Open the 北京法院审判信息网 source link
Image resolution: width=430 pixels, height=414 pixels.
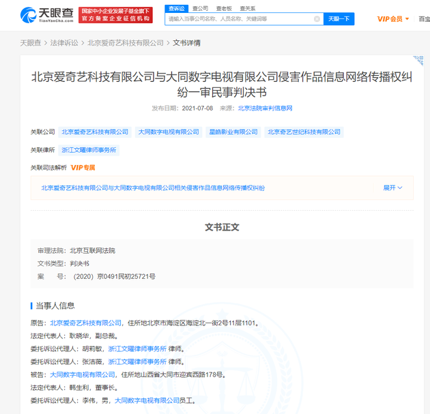click(x=265, y=108)
